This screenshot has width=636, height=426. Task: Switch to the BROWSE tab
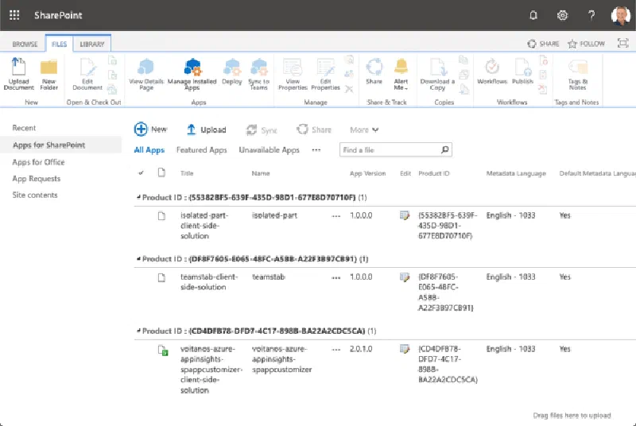(x=25, y=44)
